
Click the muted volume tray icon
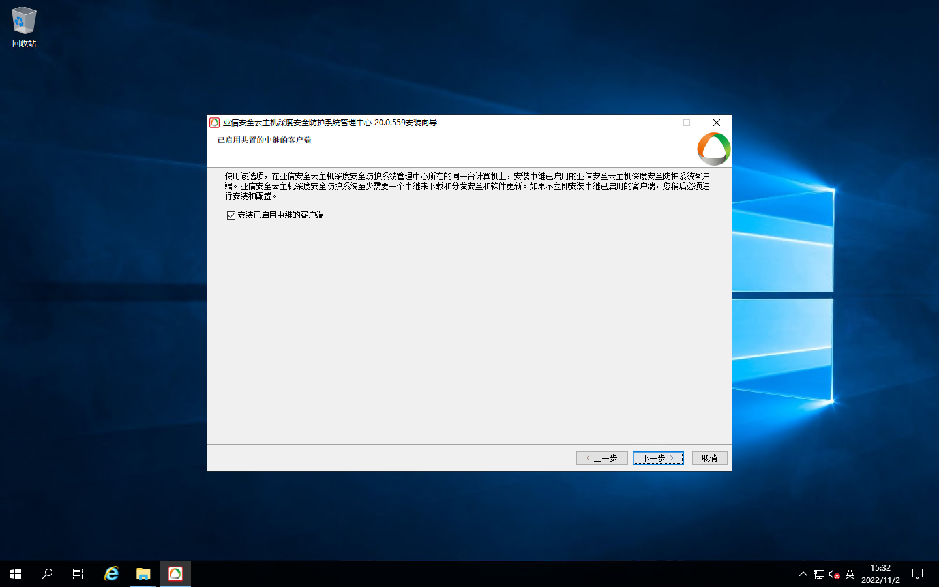[x=834, y=574]
